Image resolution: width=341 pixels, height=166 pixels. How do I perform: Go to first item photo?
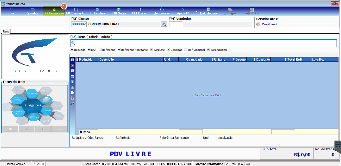click(x=10, y=129)
